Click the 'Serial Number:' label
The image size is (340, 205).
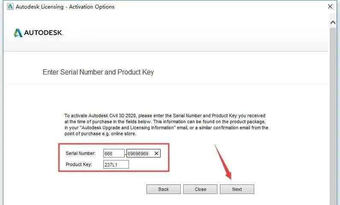[x=80, y=153]
